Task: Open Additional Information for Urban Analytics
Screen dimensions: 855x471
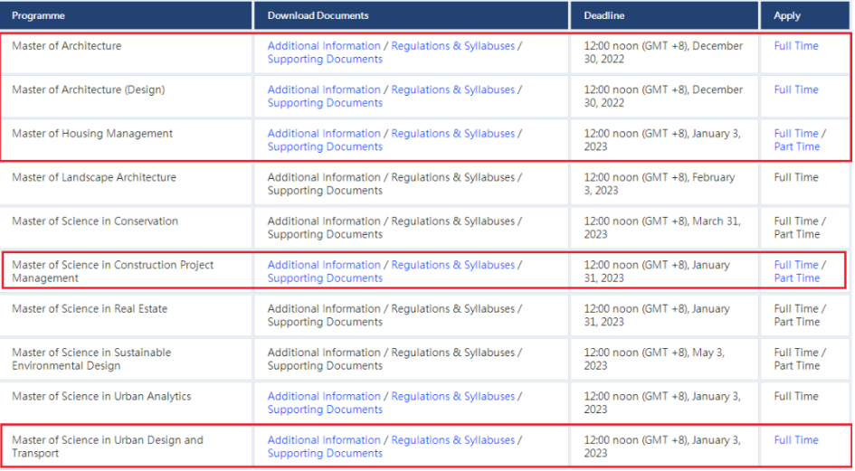Action: pyautogui.click(x=324, y=397)
